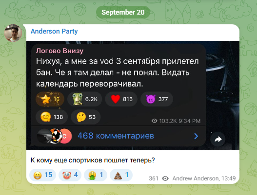
Task: Toggle the clown face reaction with 4
Action: tap(70, 175)
